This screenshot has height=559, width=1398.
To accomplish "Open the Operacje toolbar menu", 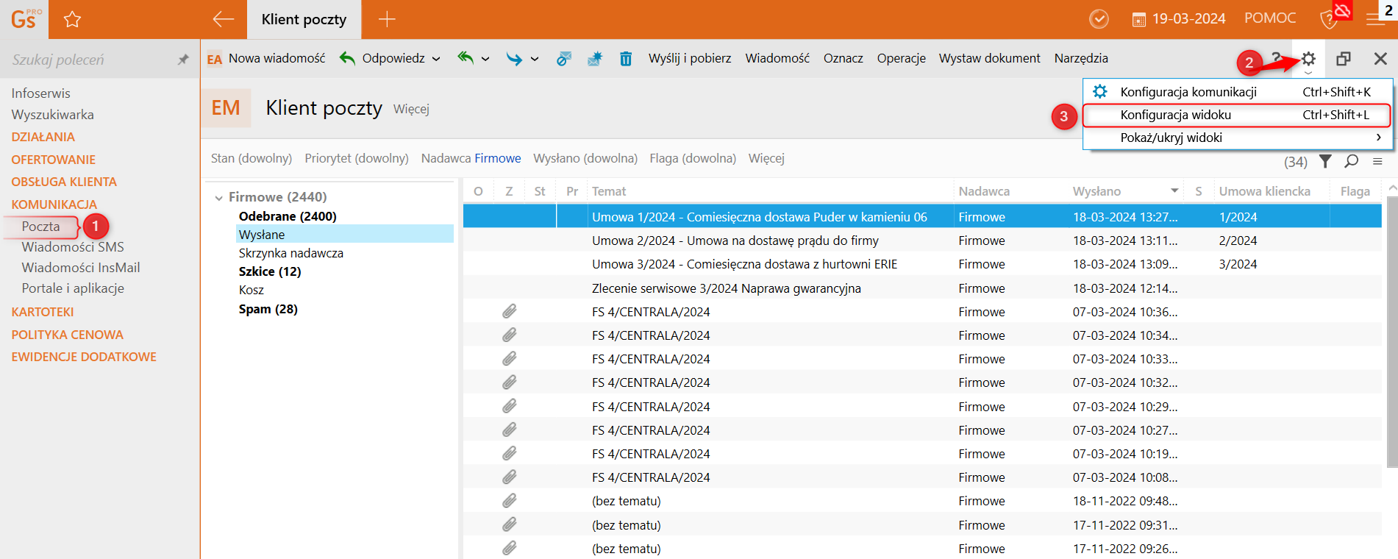I will (x=901, y=58).
